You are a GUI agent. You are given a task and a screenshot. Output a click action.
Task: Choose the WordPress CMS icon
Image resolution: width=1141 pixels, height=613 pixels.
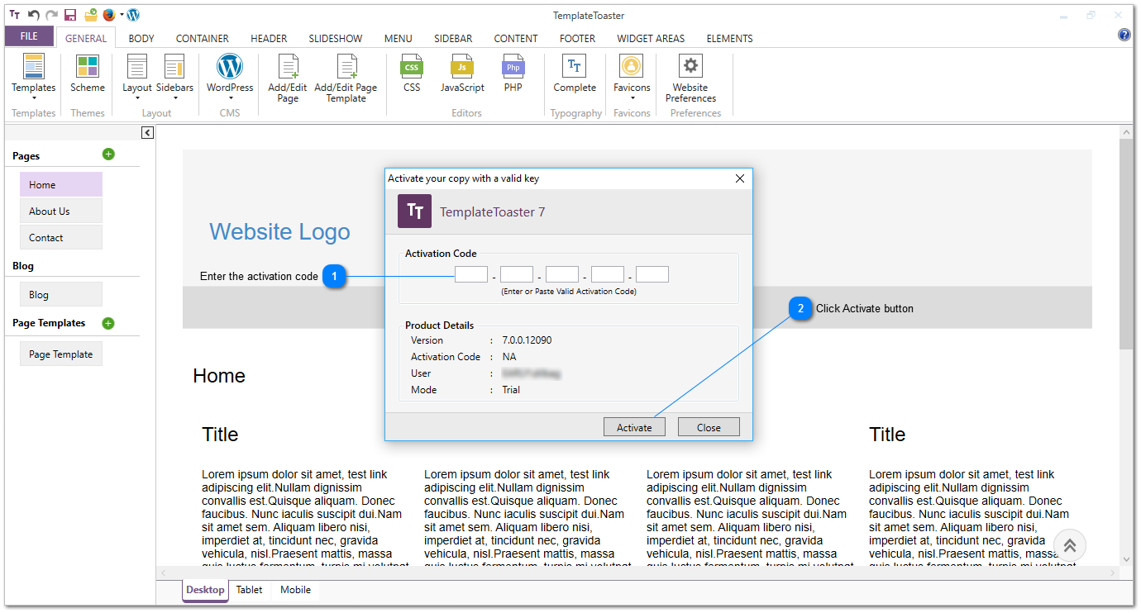pyautogui.click(x=229, y=66)
